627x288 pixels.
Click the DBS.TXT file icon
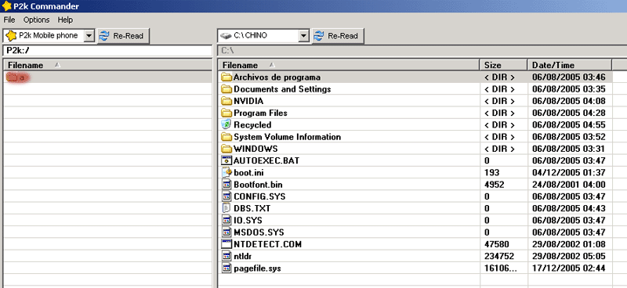click(x=227, y=208)
